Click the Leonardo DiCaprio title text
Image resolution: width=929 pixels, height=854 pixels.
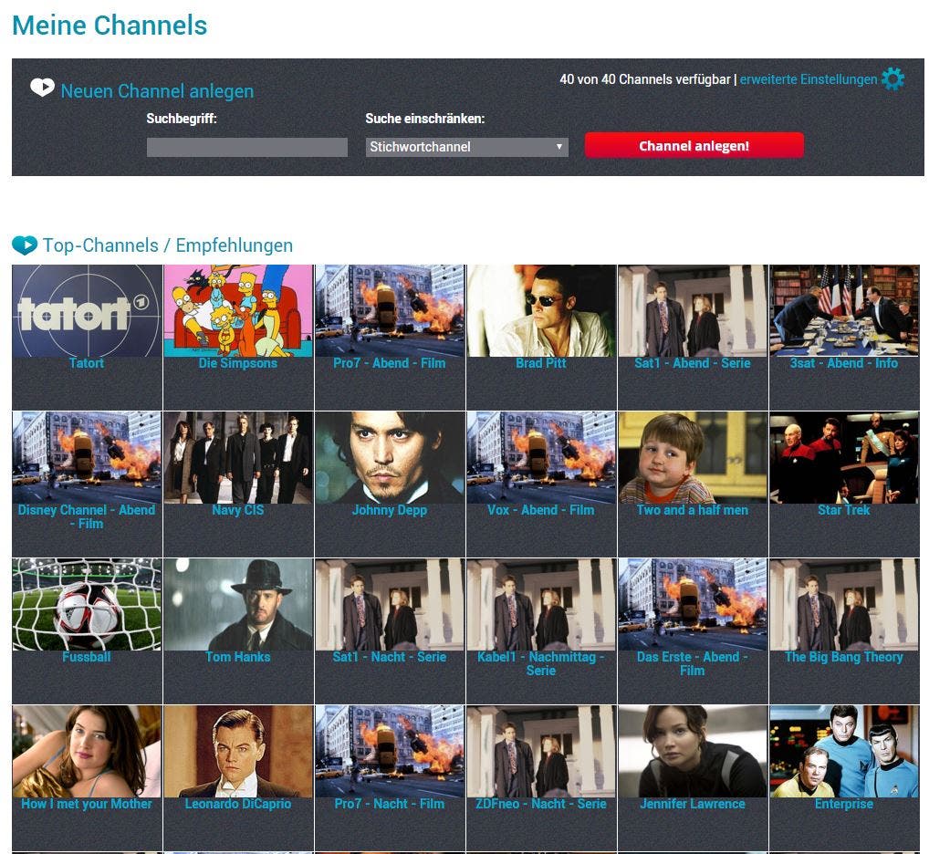click(x=238, y=804)
